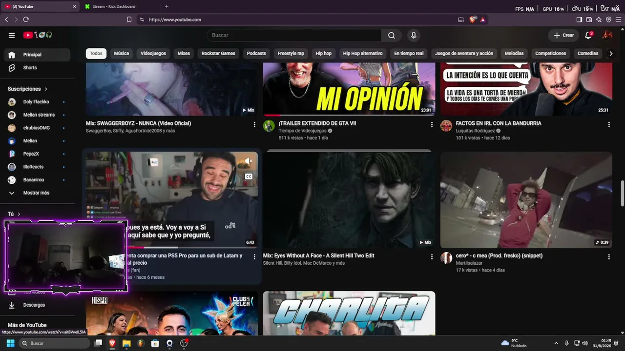Click the browser address bar URL
This screenshot has width=625, height=351.
tap(175, 19)
